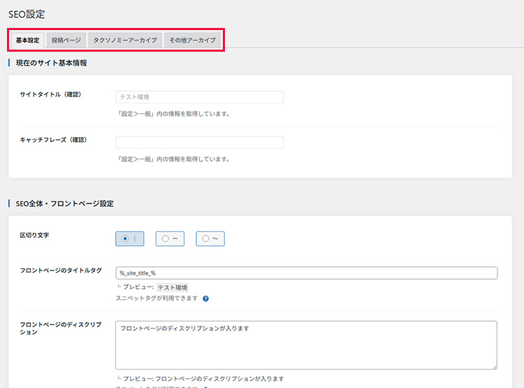The image size is (524, 388).
Task: Click the スニペットタグが利用できます text
Action: [157, 299]
